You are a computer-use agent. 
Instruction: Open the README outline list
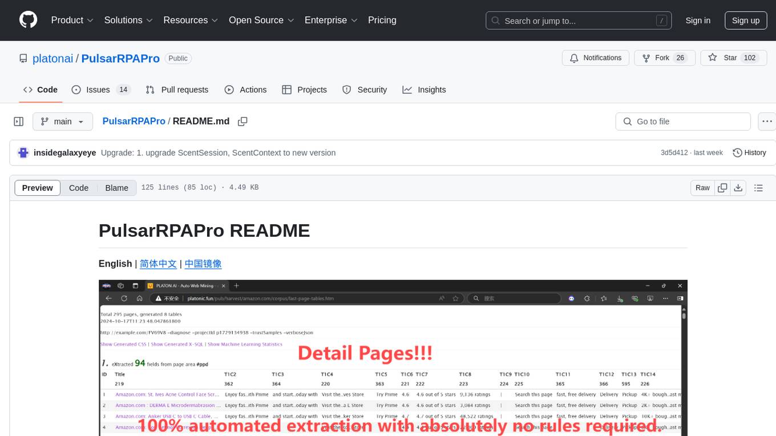click(758, 188)
